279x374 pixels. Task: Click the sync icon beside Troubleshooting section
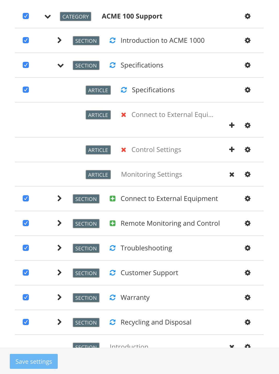(112, 248)
